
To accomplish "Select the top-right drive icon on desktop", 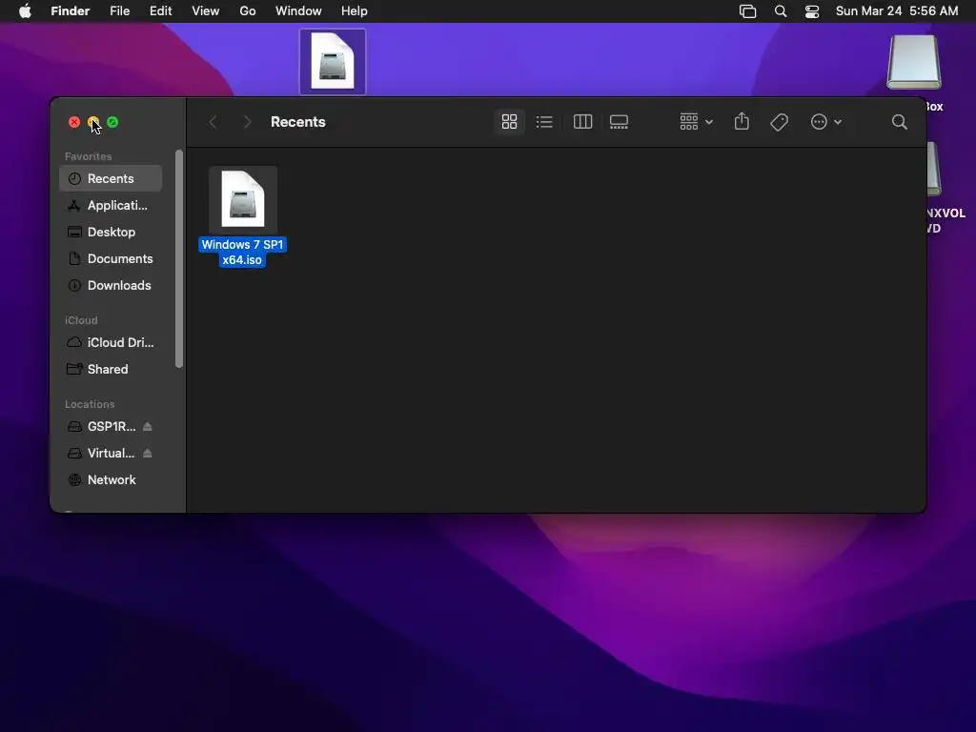I will 914,62.
